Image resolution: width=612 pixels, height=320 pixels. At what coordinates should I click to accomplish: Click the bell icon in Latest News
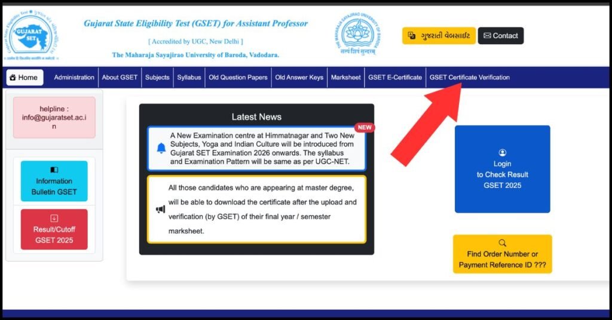[x=161, y=147]
